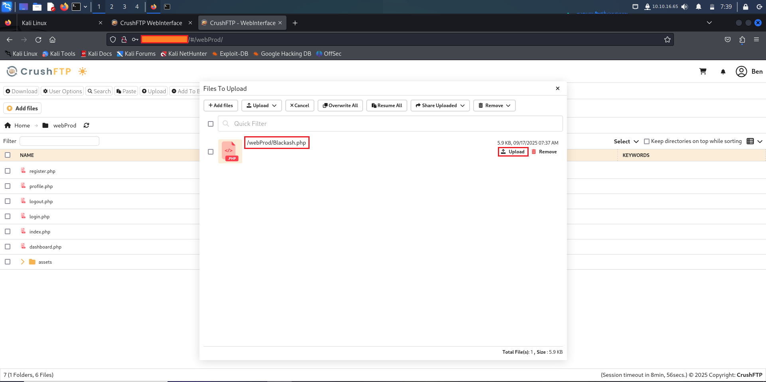Select the logout.php checkbox

[8, 201]
